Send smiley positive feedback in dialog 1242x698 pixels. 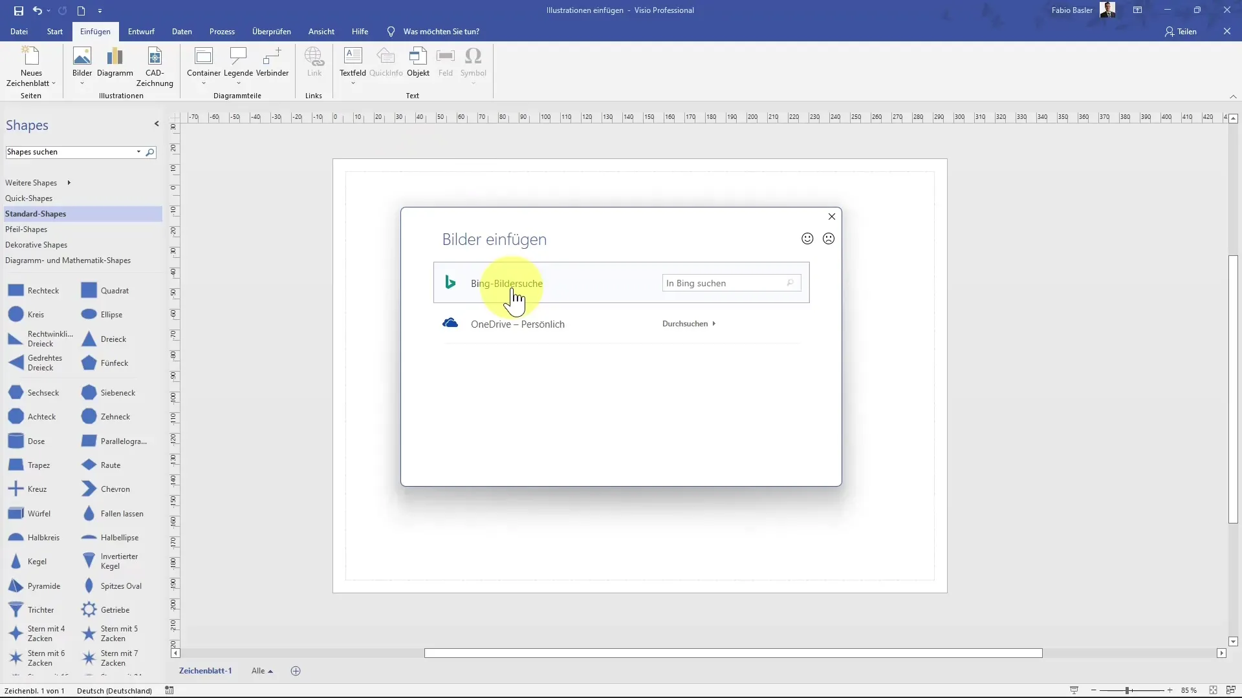807,238
